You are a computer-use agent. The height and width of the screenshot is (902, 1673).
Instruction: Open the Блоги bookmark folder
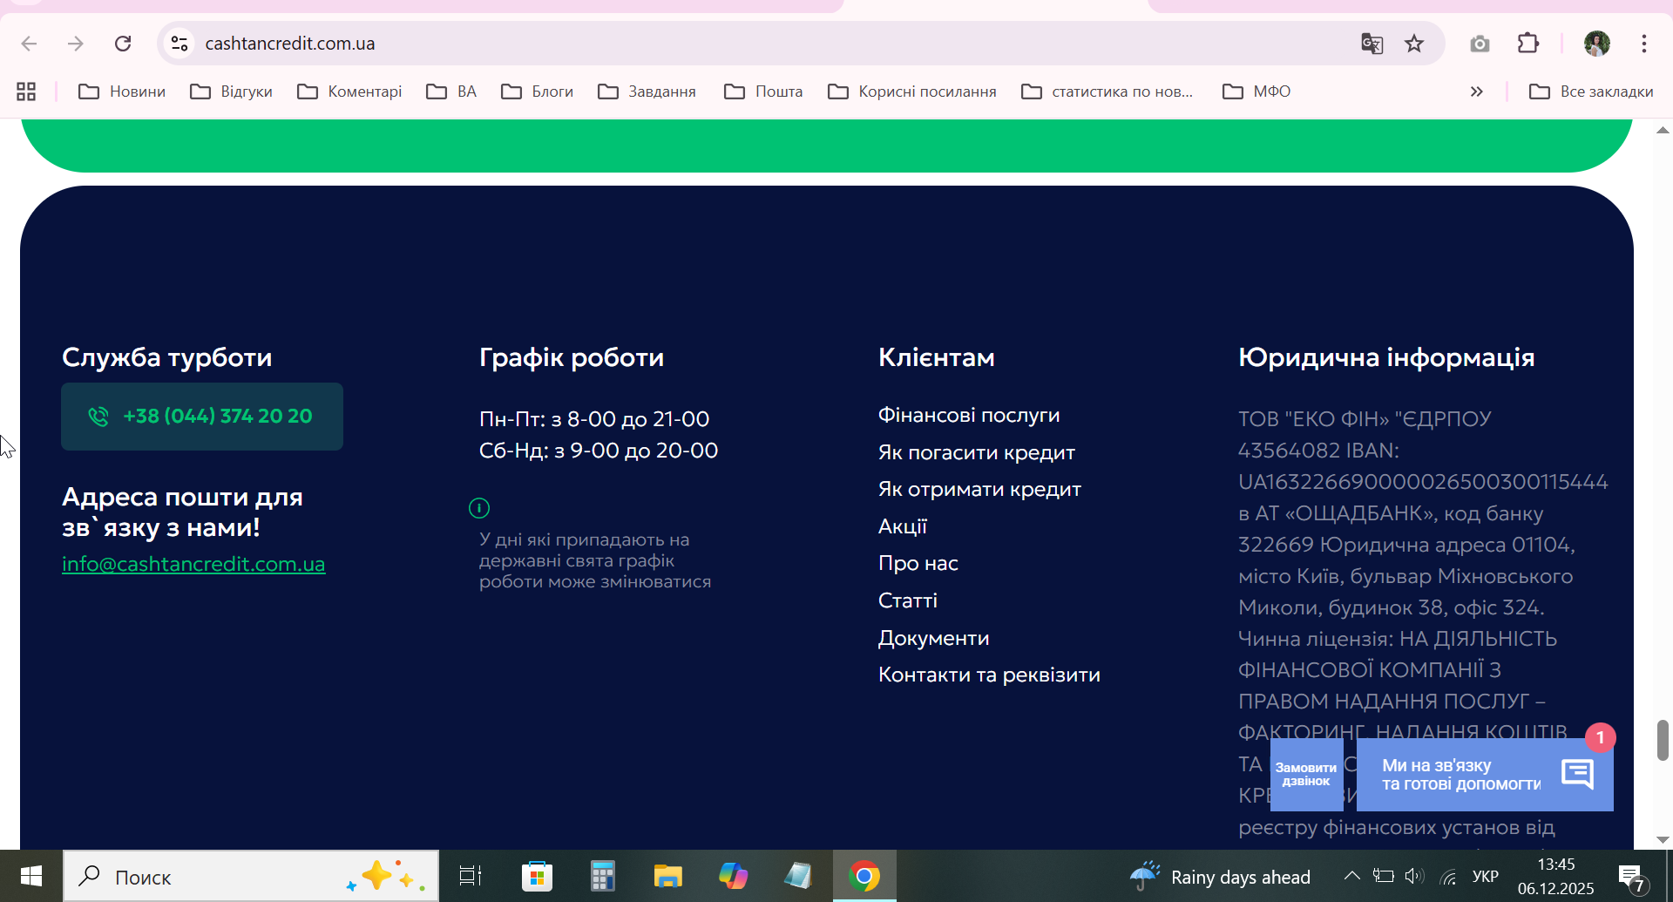537,92
